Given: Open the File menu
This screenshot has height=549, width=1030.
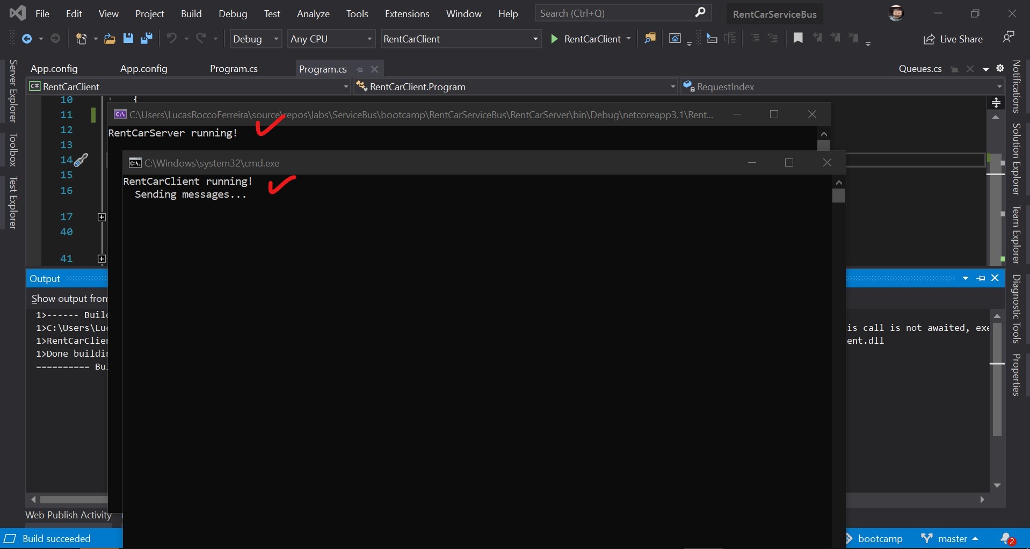Looking at the screenshot, I should (x=42, y=13).
